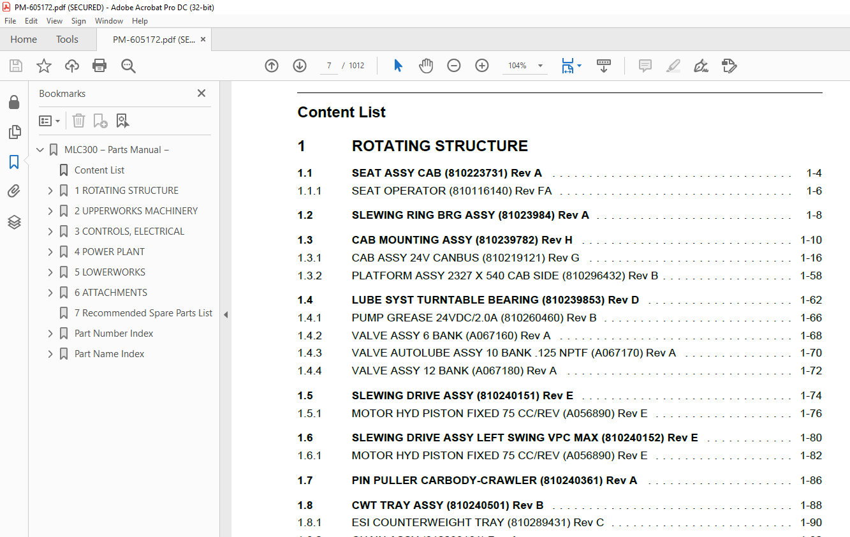This screenshot has height=537, width=850.
Task: Click the Zoom out minus icon
Action: tap(454, 66)
